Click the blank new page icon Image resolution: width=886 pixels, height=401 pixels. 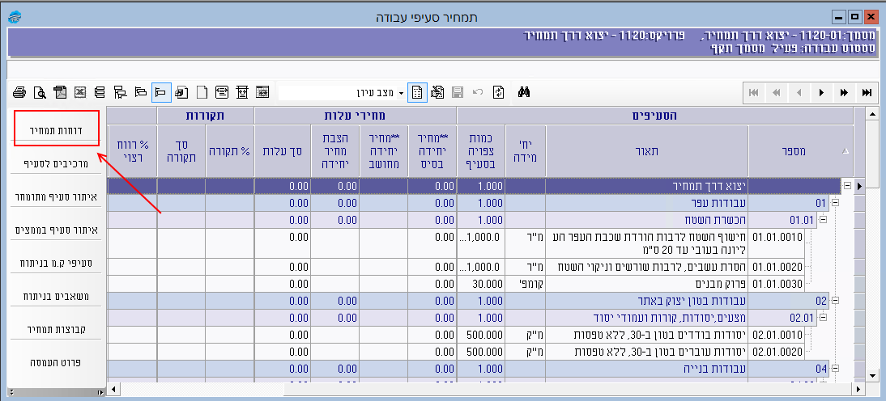point(202,92)
